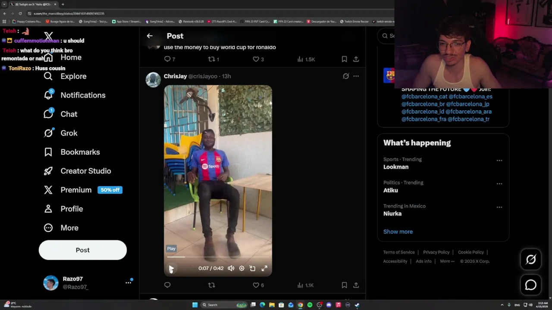
Task: Click the white Post button
Action: click(83, 250)
